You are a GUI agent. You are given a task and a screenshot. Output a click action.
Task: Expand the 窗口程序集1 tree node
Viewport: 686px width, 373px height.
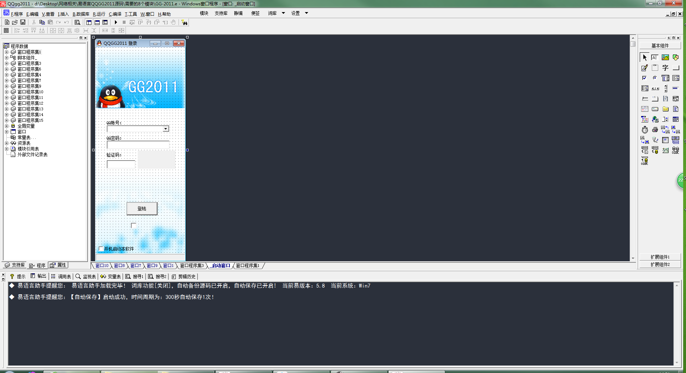6,52
